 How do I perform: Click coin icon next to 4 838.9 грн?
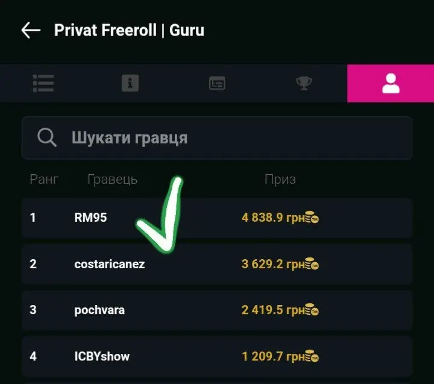[x=311, y=217]
